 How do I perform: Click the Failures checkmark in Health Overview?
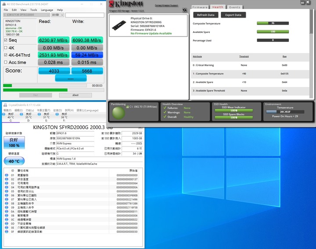coord(165,108)
